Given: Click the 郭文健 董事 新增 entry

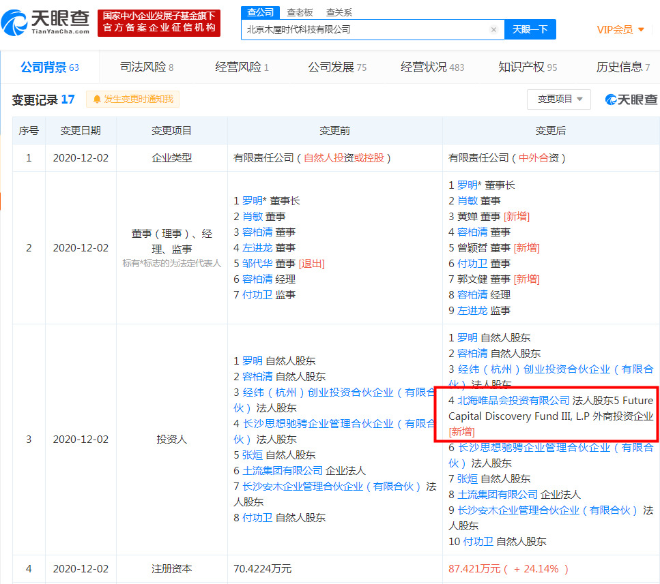Looking at the screenshot, I should point(493,279).
